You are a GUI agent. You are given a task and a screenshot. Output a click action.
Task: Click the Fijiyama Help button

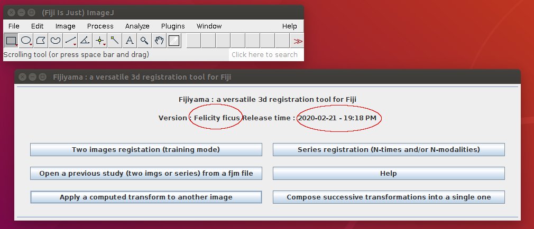point(389,173)
